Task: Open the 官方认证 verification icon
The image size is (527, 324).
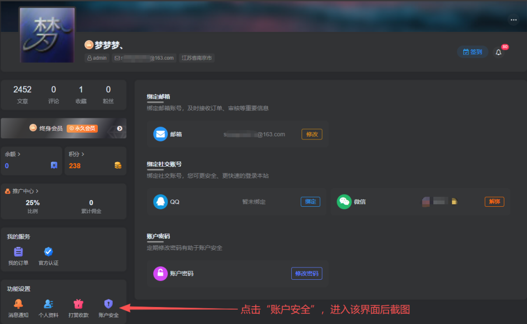Action: 48,251
